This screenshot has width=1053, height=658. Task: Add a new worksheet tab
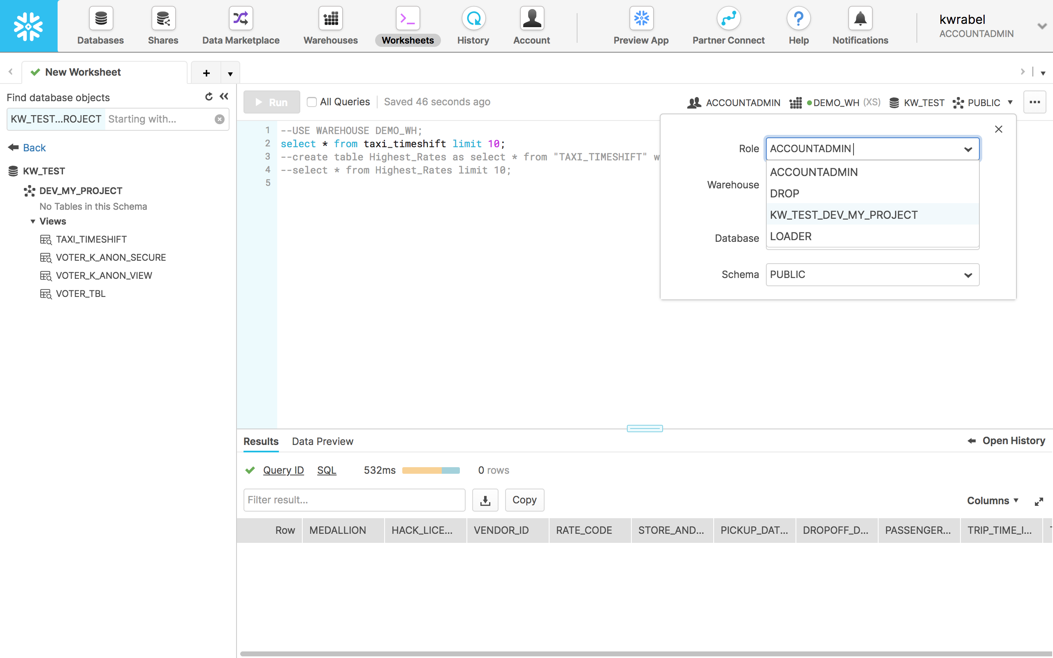[x=206, y=73]
